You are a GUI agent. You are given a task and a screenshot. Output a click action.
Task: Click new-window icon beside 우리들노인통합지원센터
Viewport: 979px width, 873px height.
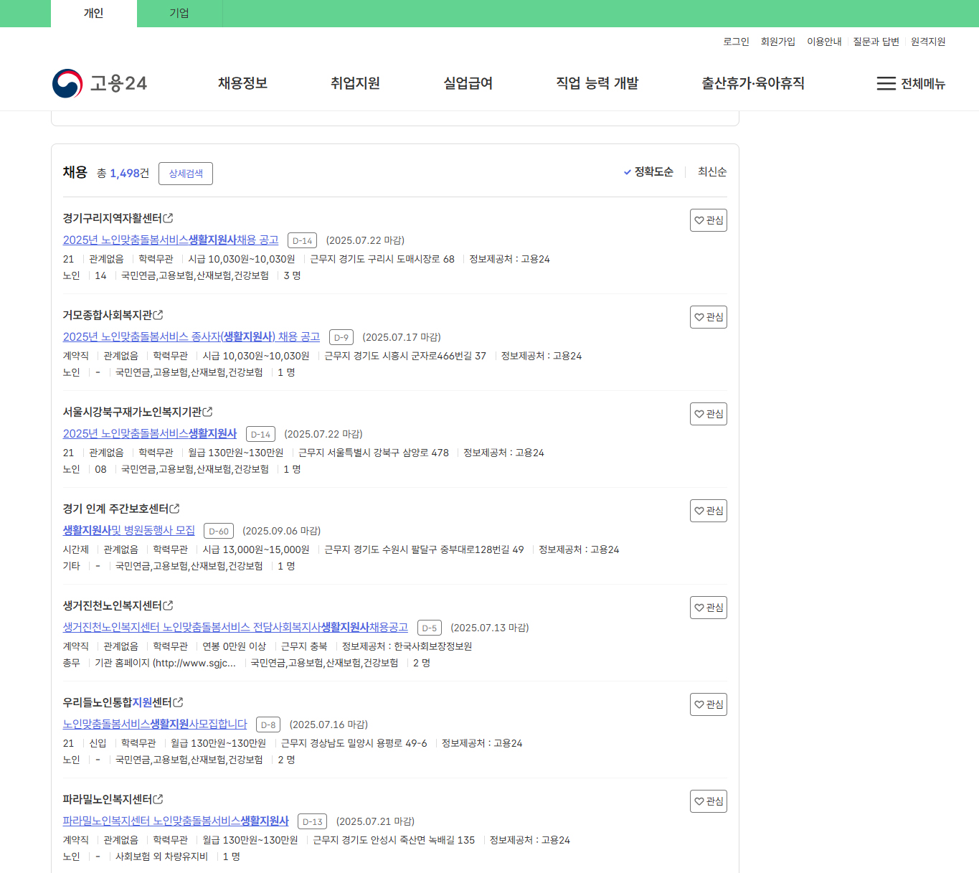178,701
